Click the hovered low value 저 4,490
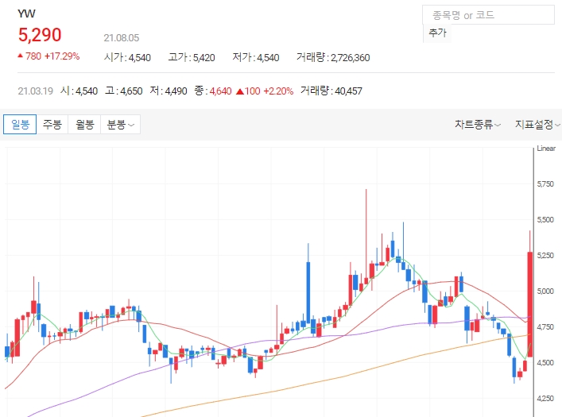 coord(169,91)
